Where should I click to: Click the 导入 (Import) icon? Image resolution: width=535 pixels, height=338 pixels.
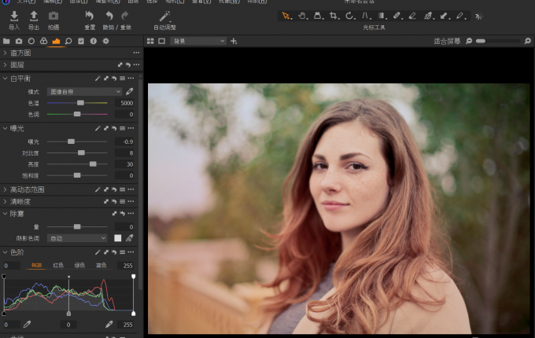click(x=14, y=16)
